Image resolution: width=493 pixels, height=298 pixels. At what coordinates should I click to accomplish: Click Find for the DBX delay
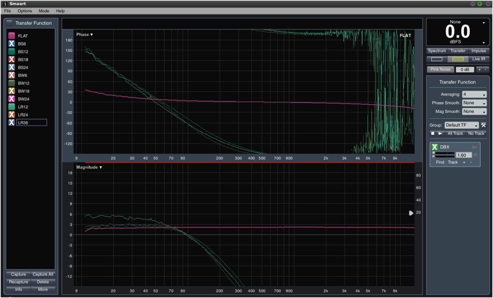tap(440, 162)
